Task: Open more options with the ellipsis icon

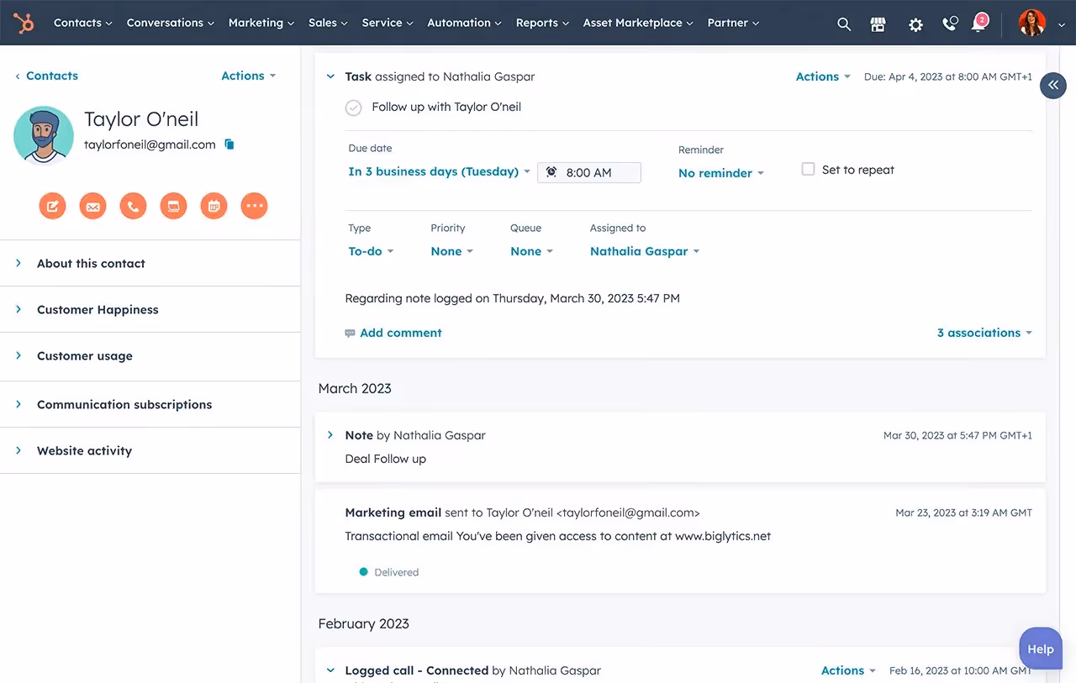Action: [x=254, y=205]
